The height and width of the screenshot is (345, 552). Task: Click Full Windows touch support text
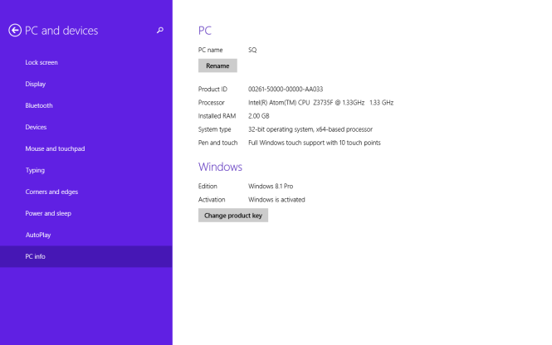(315, 143)
